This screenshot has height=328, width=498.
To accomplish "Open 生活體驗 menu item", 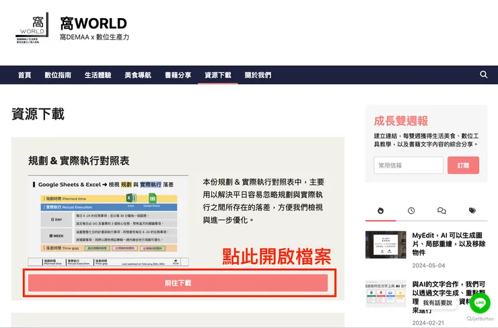I will coord(98,75).
